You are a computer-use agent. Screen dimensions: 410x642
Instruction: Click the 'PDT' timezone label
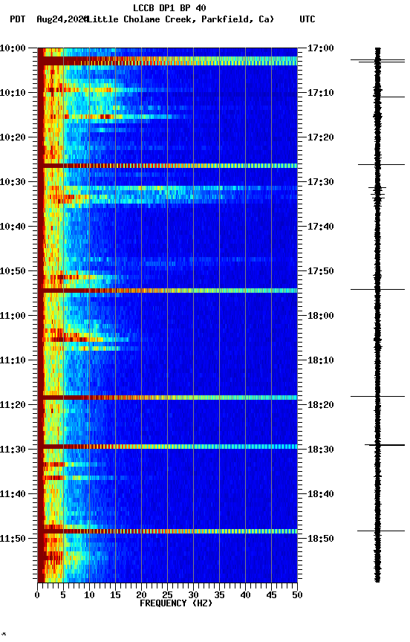[x=18, y=19]
